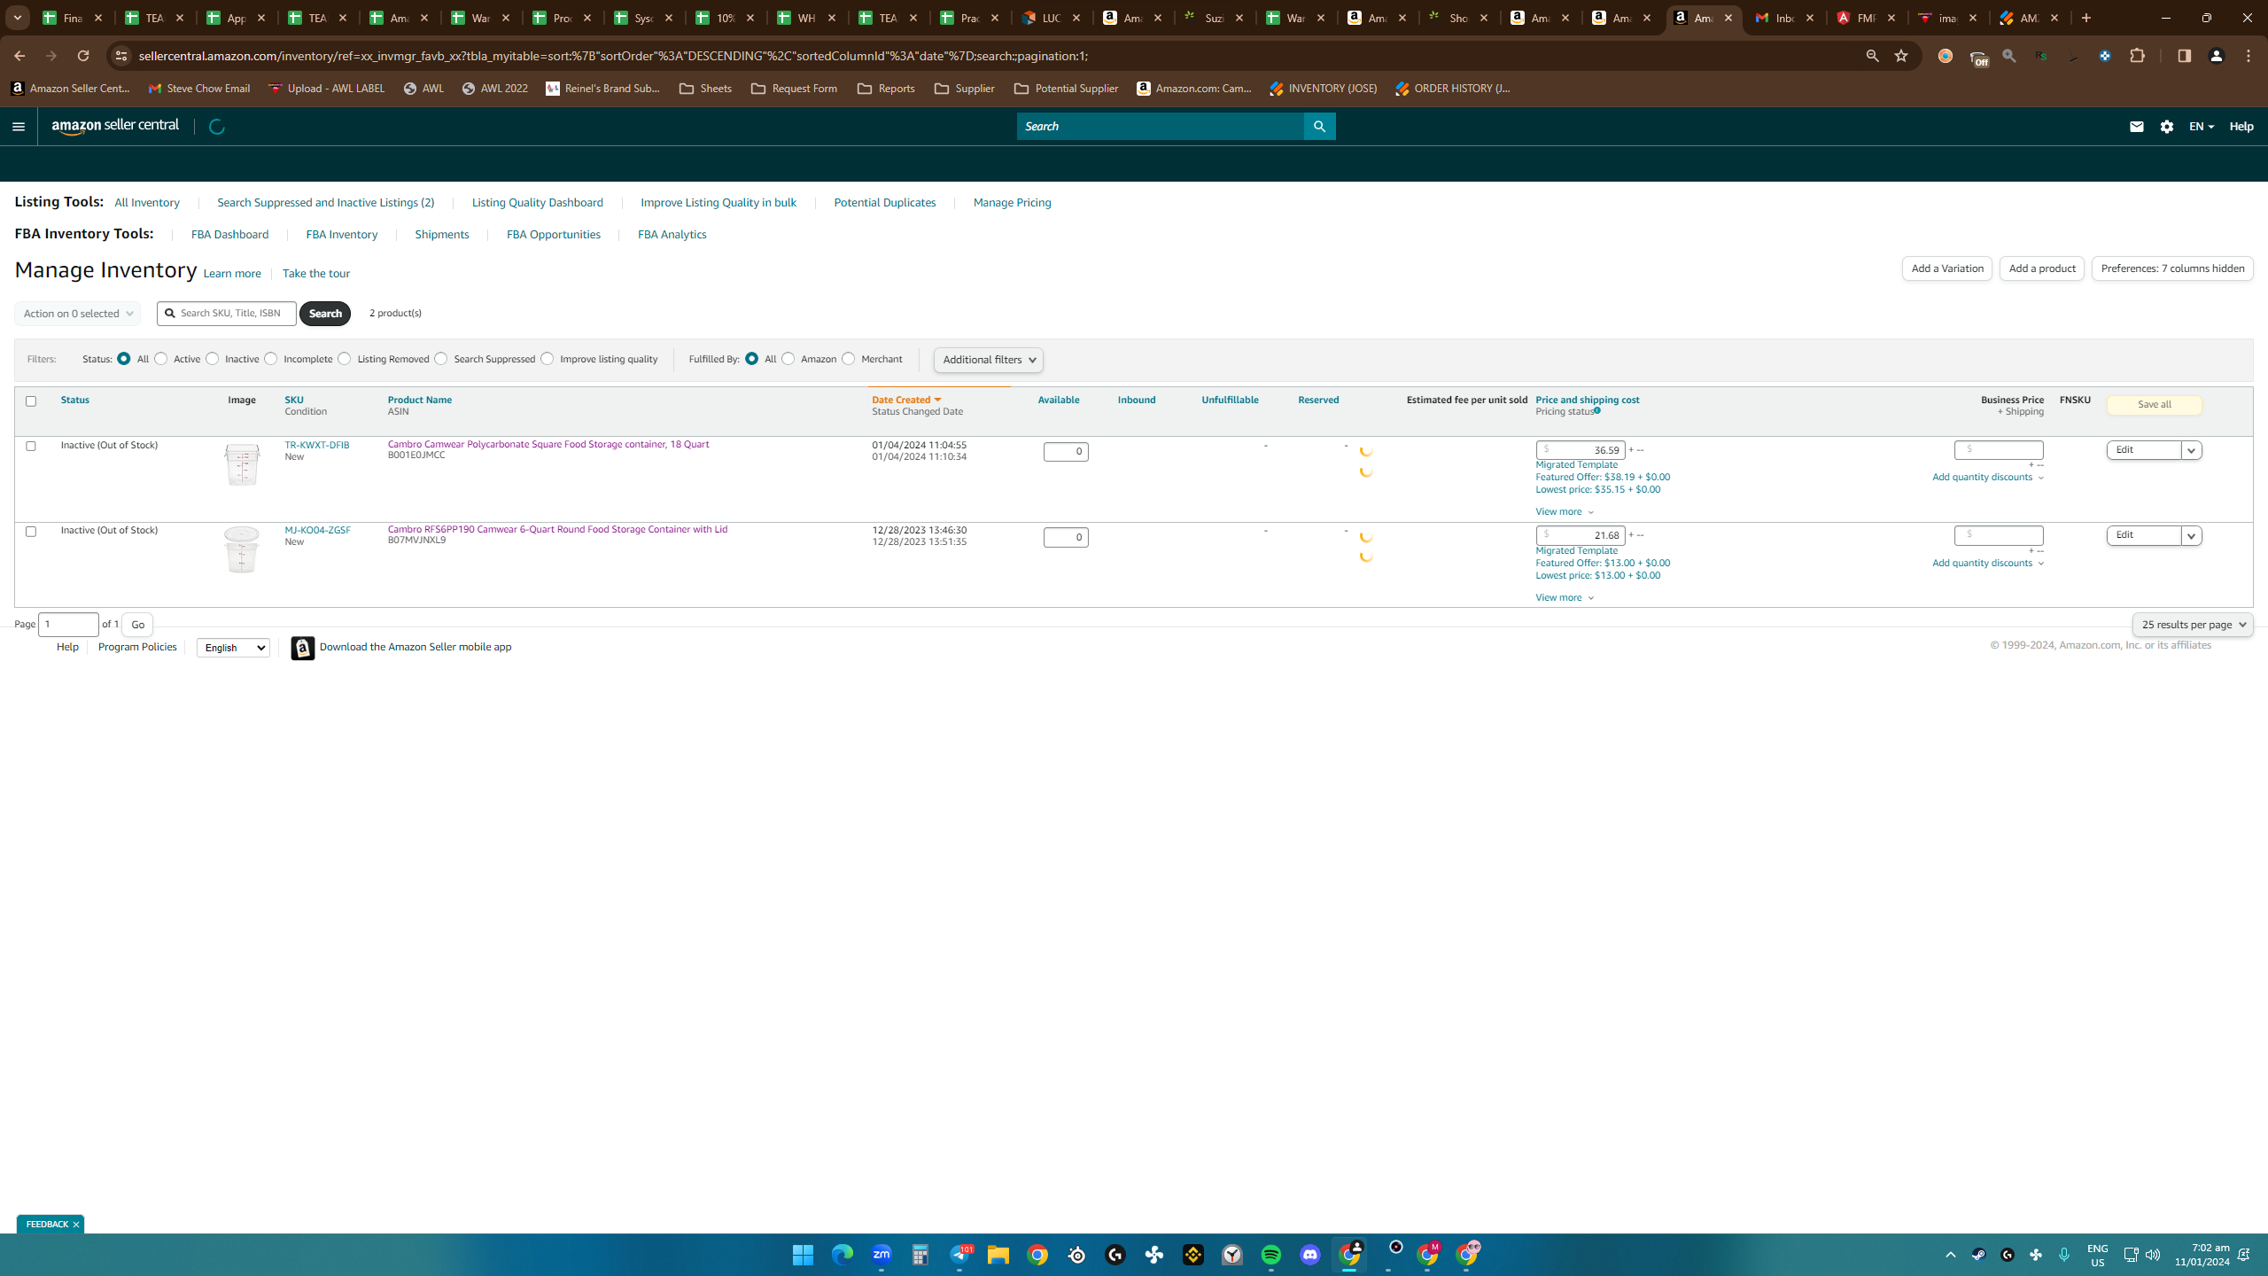The image size is (2268, 1276).
Task: Open the Chrome side panel icon
Action: point(2184,56)
